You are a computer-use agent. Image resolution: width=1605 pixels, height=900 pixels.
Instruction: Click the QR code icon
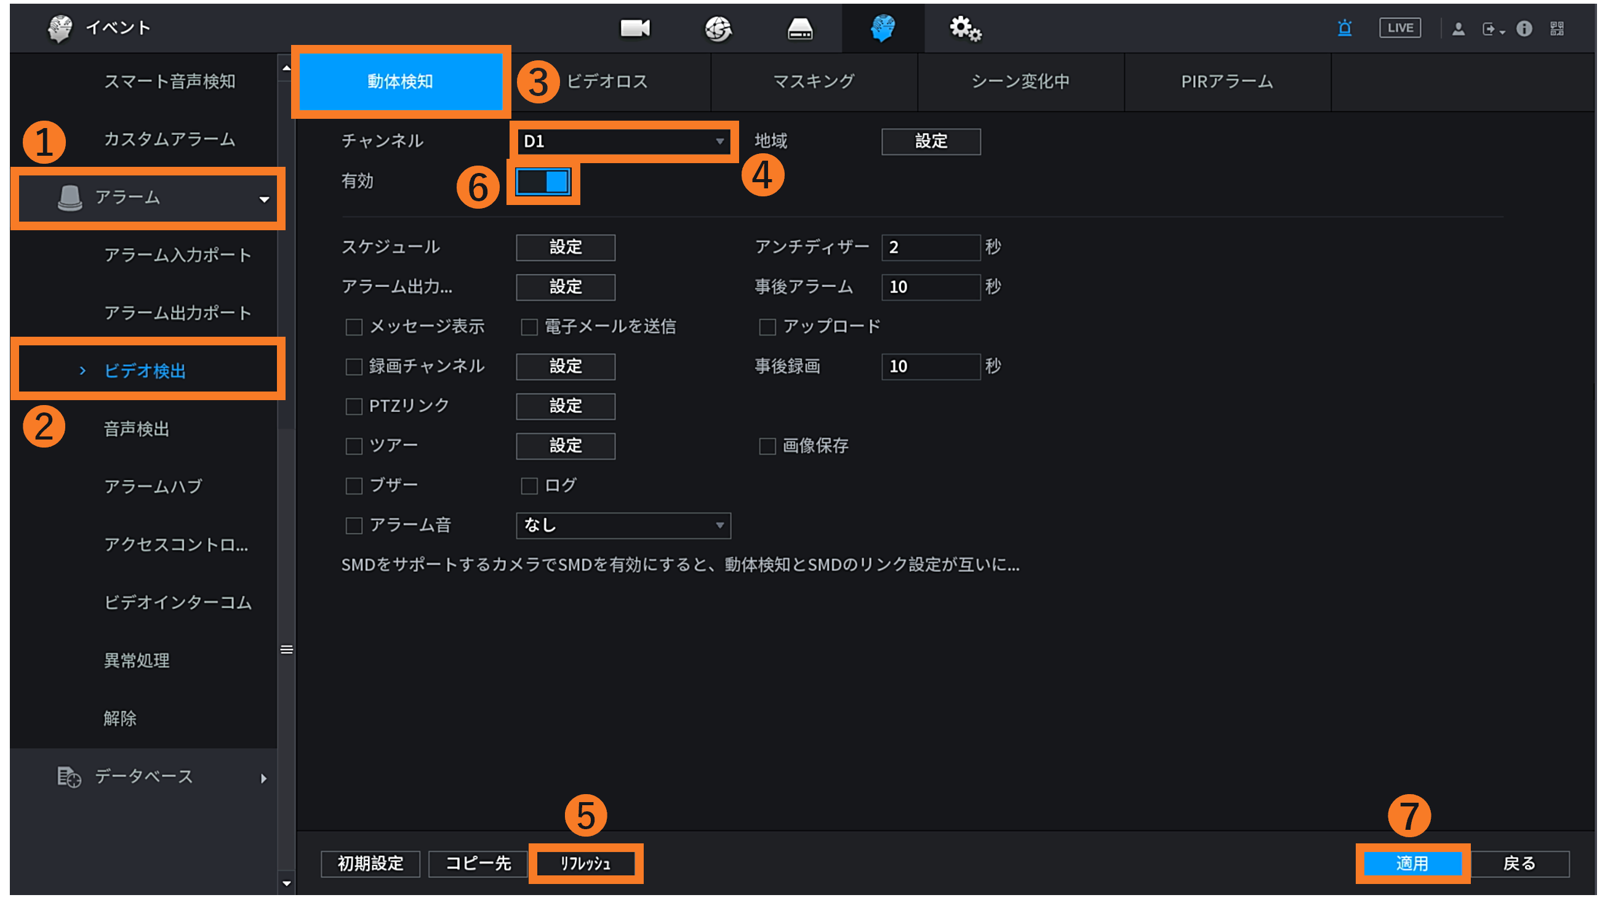click(x=1556, y=29)
